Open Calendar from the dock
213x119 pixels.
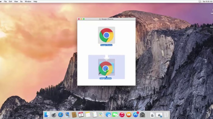coord(81,115)
